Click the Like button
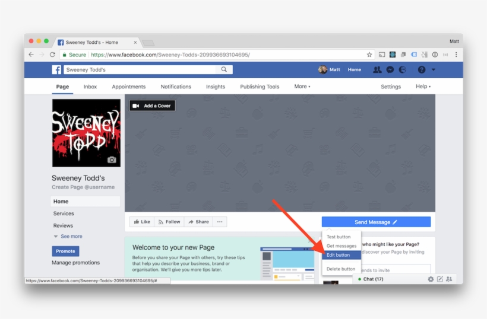This screenshot has width=487, height=319. [x=141, y=222]
